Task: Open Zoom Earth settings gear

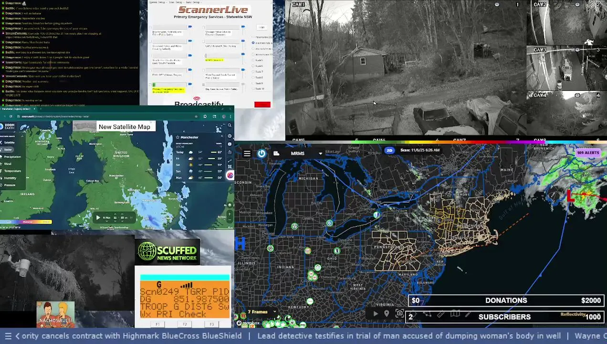Action: (230, 136)
